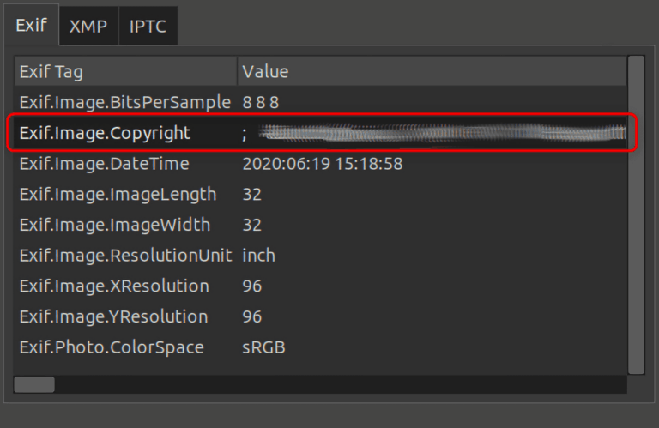This screenshot has height=428, width=659.
Task: Open the XMP metadata tab
Action: pos(88,27)
